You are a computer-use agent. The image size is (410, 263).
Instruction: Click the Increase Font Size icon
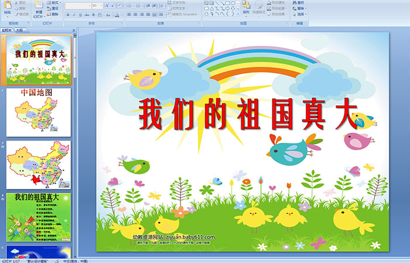coord(107,5)
